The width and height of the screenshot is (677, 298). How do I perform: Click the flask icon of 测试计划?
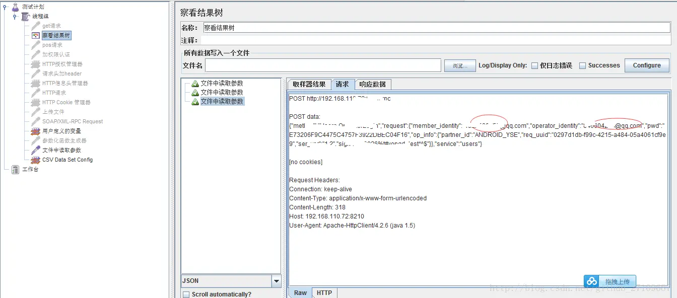(16, 7)
